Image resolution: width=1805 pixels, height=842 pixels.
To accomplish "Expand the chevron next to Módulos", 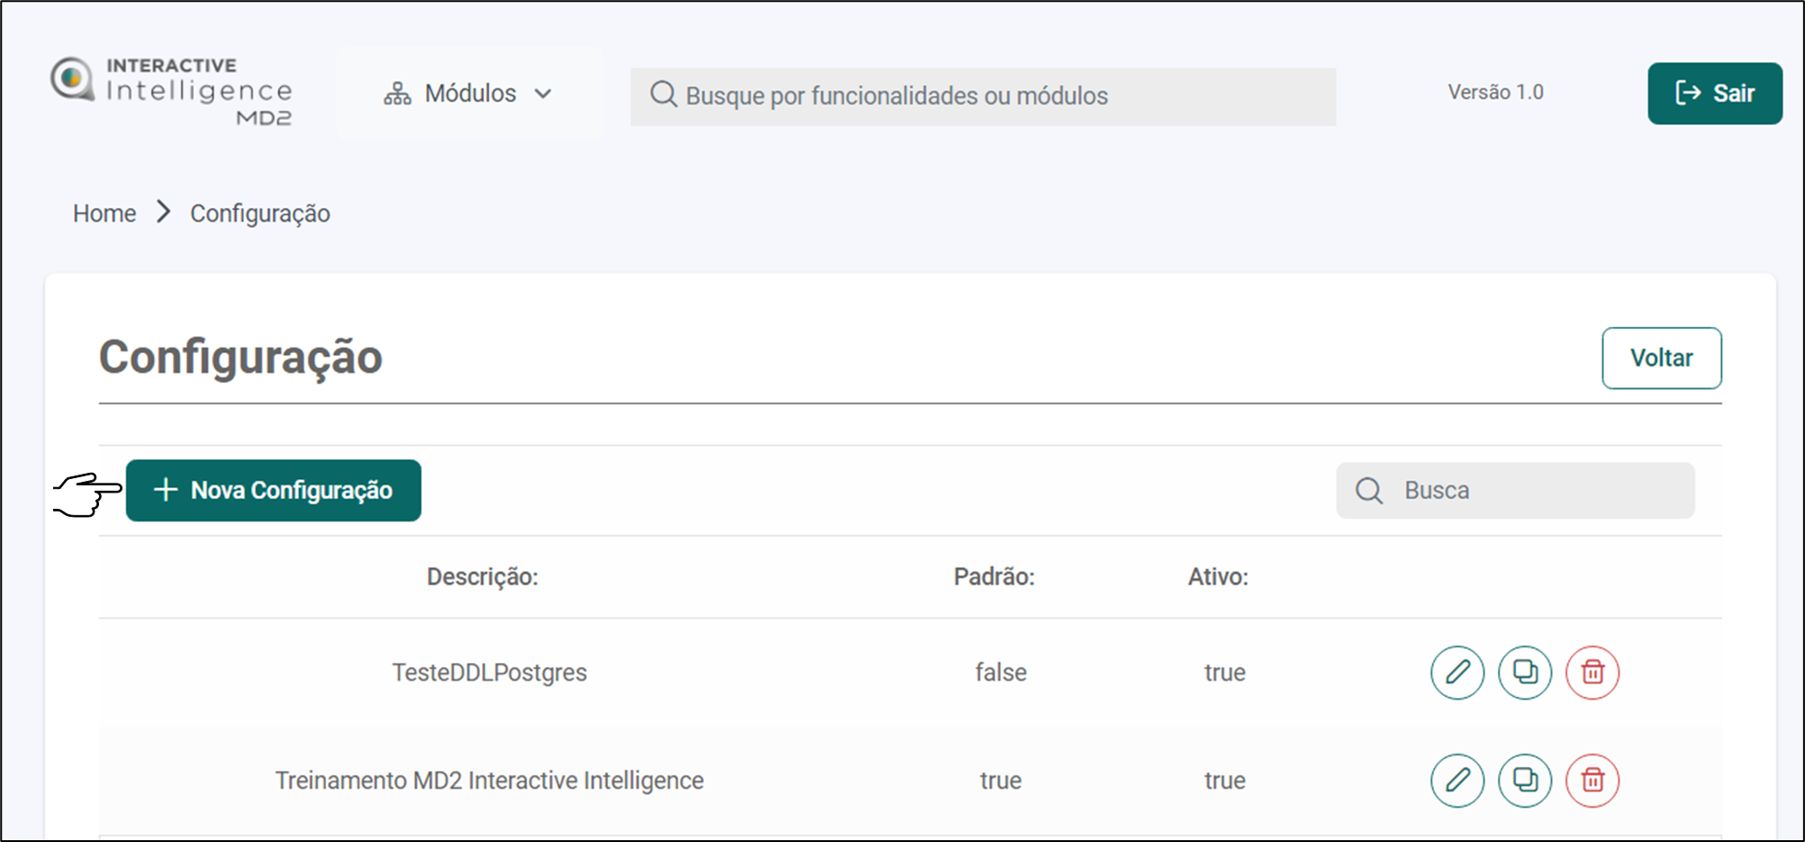I will coord(543,95).
